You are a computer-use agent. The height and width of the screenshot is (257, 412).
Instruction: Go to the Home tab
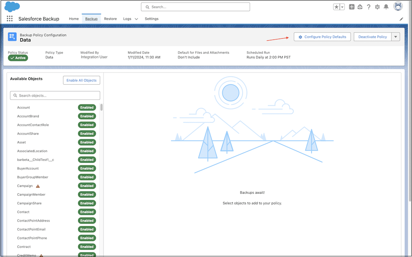[73, 19]
